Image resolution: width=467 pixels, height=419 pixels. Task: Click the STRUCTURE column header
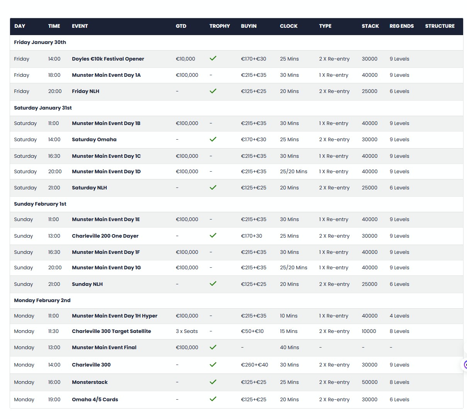[x=440, y=26]
